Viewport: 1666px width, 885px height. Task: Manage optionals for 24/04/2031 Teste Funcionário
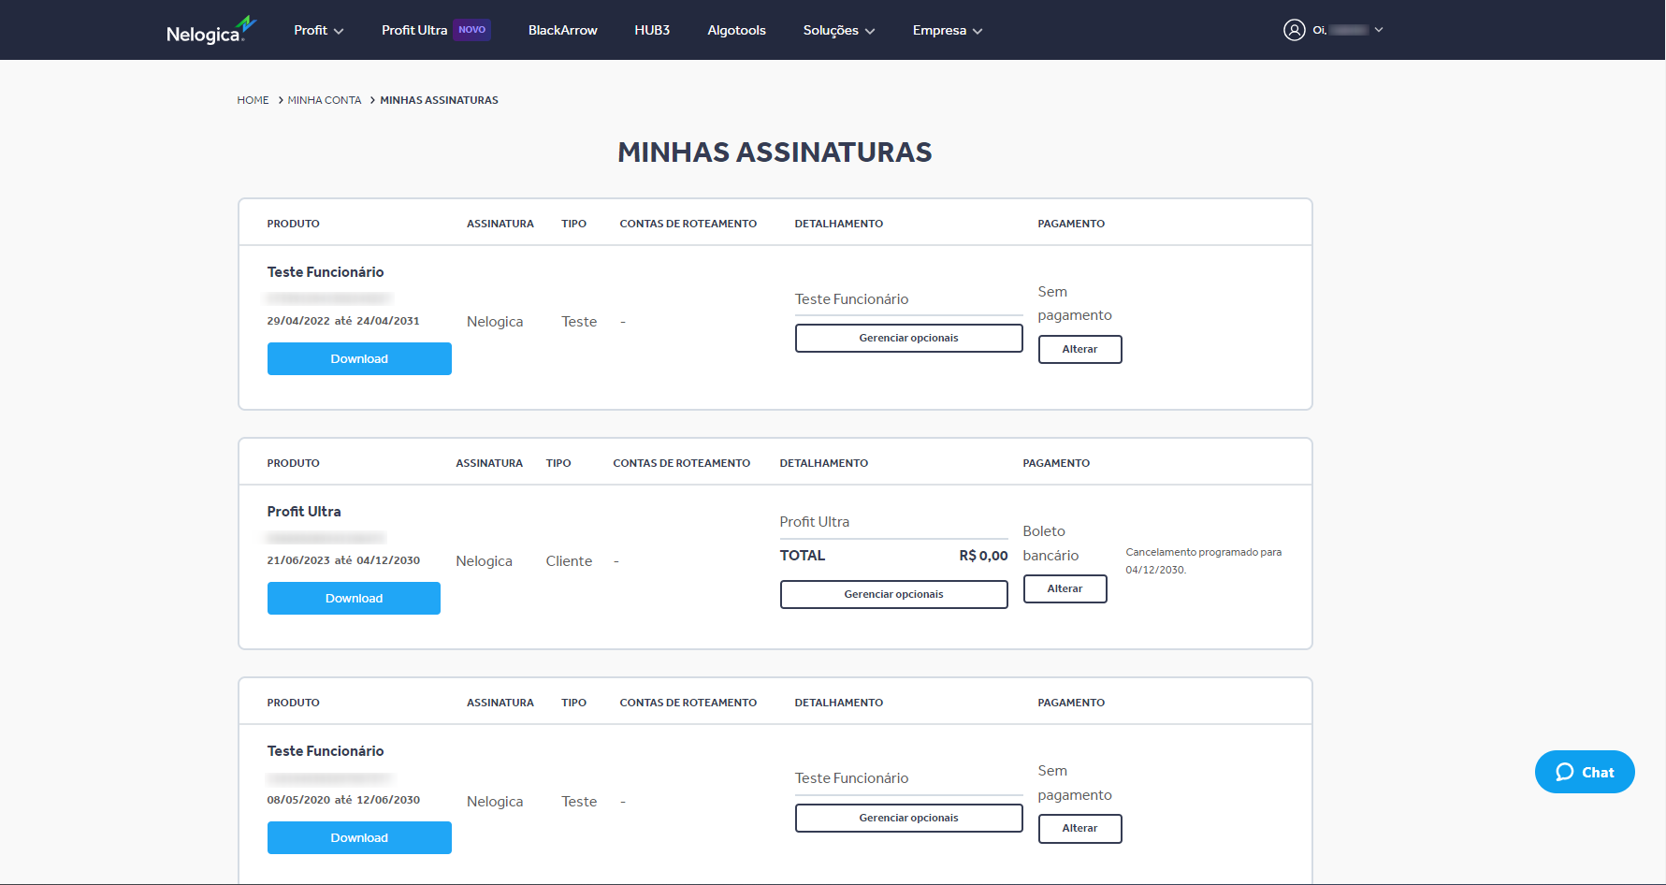point(908,338)
